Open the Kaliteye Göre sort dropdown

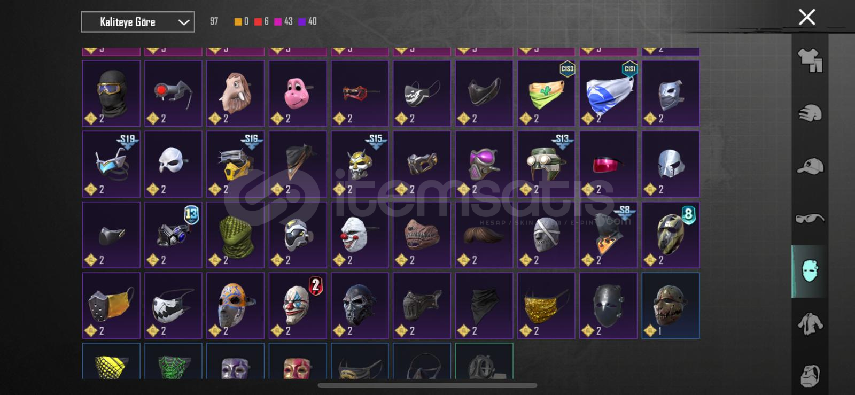click(x=138, y=22)
